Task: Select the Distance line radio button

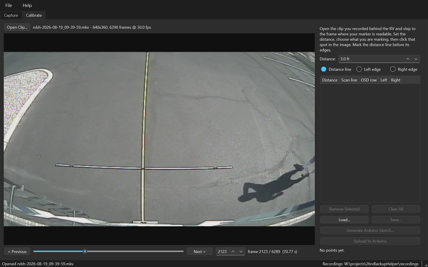Action: click(336, 69)
